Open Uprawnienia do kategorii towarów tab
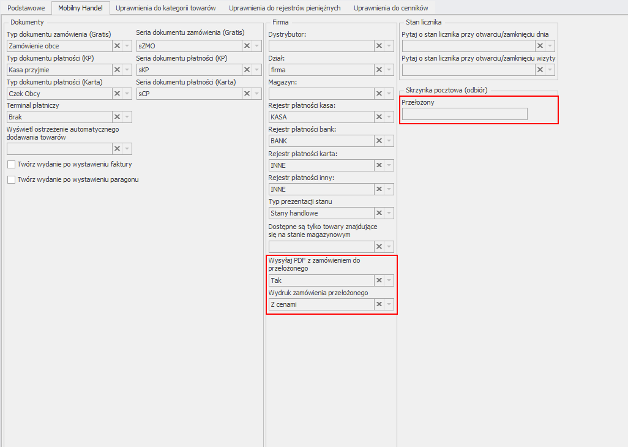 [166, 8]
